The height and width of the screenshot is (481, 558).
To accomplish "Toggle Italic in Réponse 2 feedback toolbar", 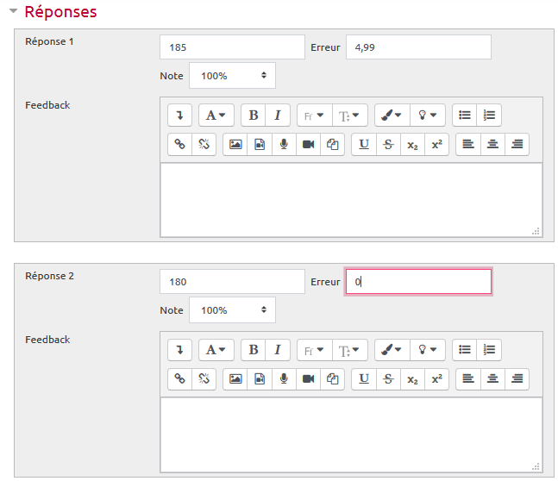I will (278, 349).
